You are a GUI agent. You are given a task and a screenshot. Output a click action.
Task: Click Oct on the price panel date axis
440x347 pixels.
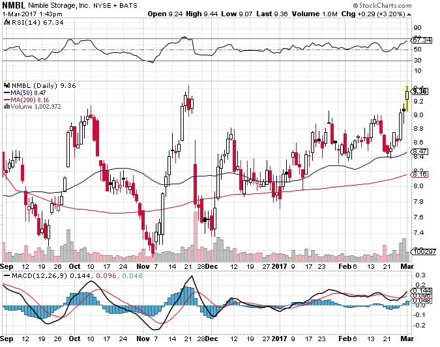tap(75, 266)
